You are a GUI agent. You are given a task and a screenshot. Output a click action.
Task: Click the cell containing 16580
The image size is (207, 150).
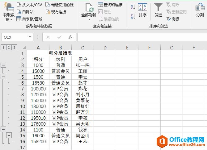tap(38, 83)
